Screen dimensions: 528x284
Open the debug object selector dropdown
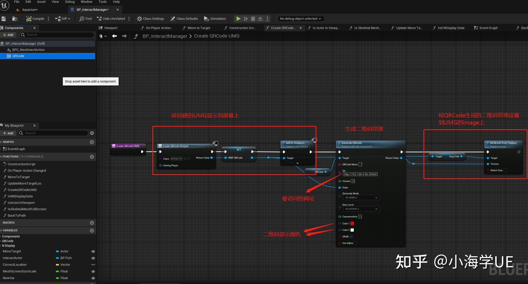300,19
